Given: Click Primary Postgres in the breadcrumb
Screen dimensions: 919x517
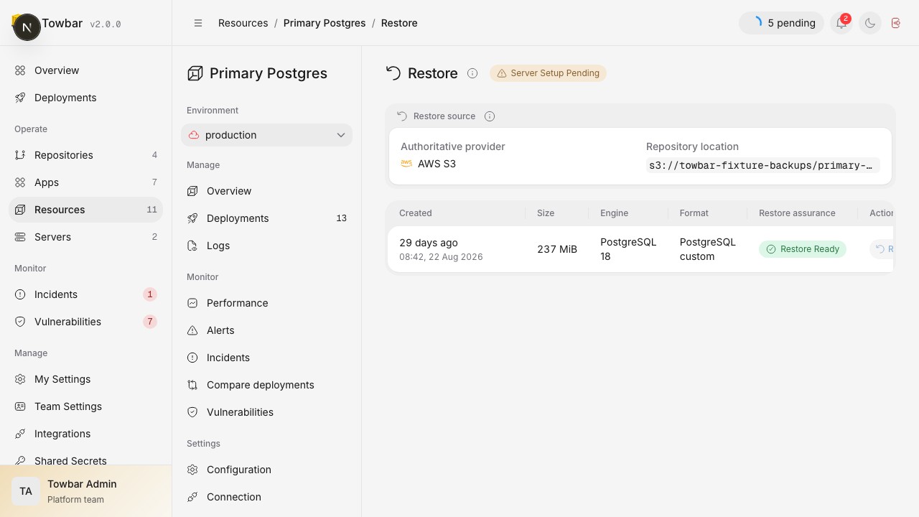Looking at the screenshot, I should click(x=325, y=23).
